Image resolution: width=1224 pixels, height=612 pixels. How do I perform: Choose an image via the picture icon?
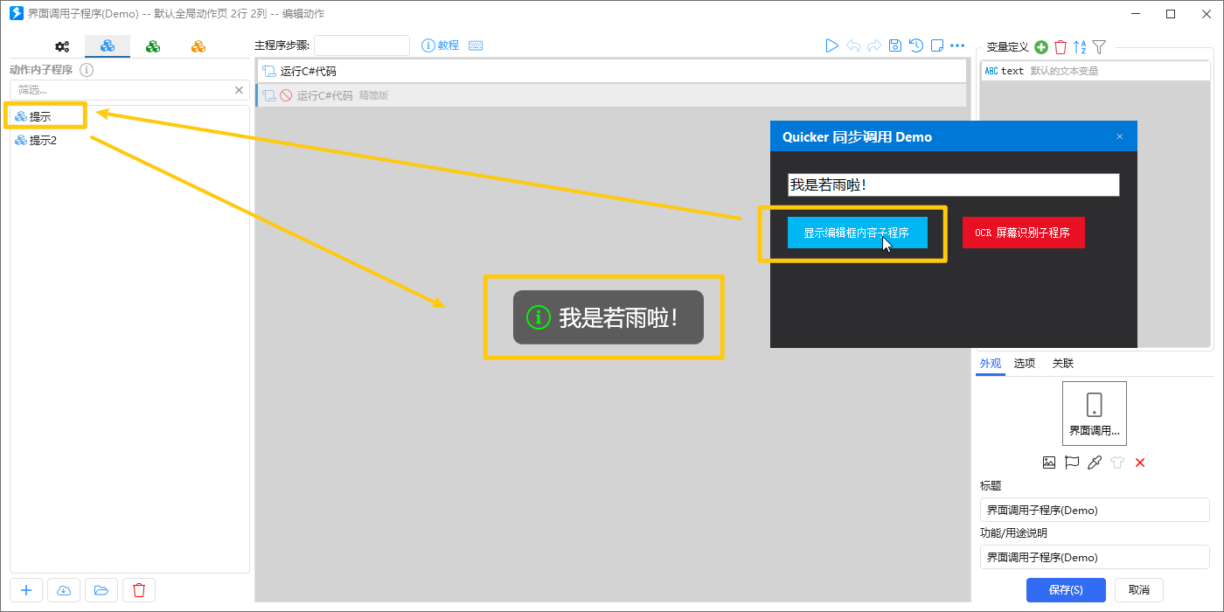tap(1049, 462)
